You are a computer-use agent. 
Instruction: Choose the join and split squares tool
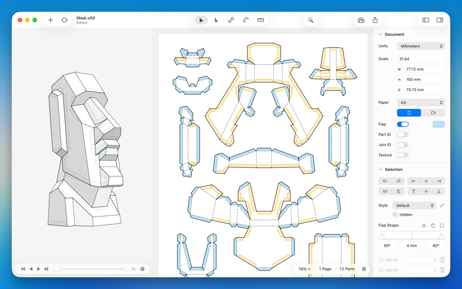pyautogui.click(x=231, y=20)
